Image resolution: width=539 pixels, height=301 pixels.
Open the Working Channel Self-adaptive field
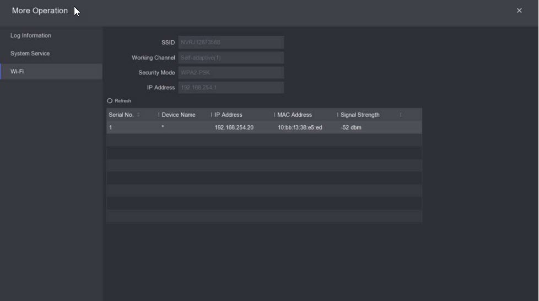tap(231, 58)
